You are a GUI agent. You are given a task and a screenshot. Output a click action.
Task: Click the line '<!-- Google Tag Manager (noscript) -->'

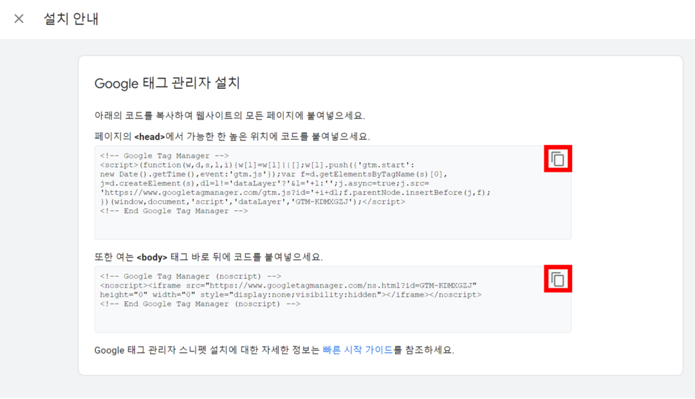[x=191, y=276]
